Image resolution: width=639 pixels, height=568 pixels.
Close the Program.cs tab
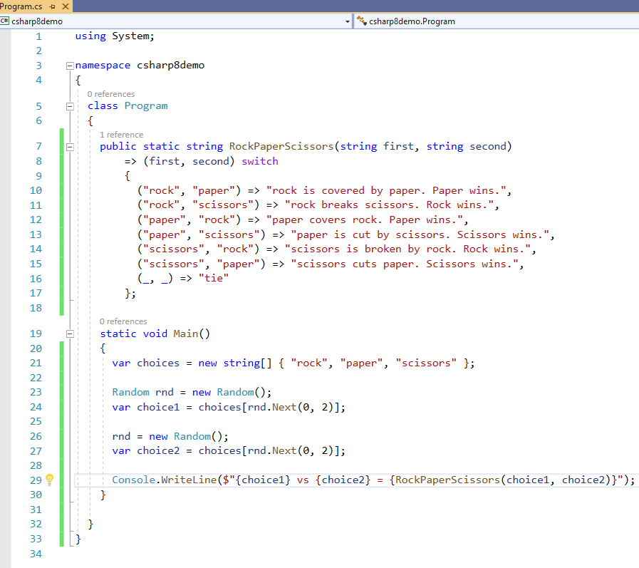click(66, 6)
